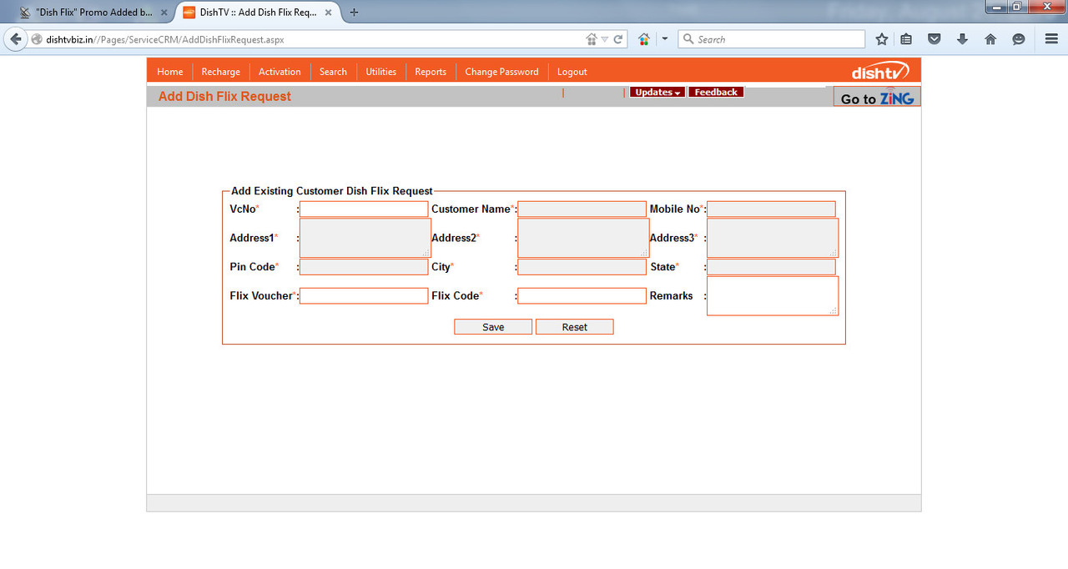Image resolution: width=1068 pixels, height=569 pixels.
Task: Click the Save button
Action: point(493,327)
